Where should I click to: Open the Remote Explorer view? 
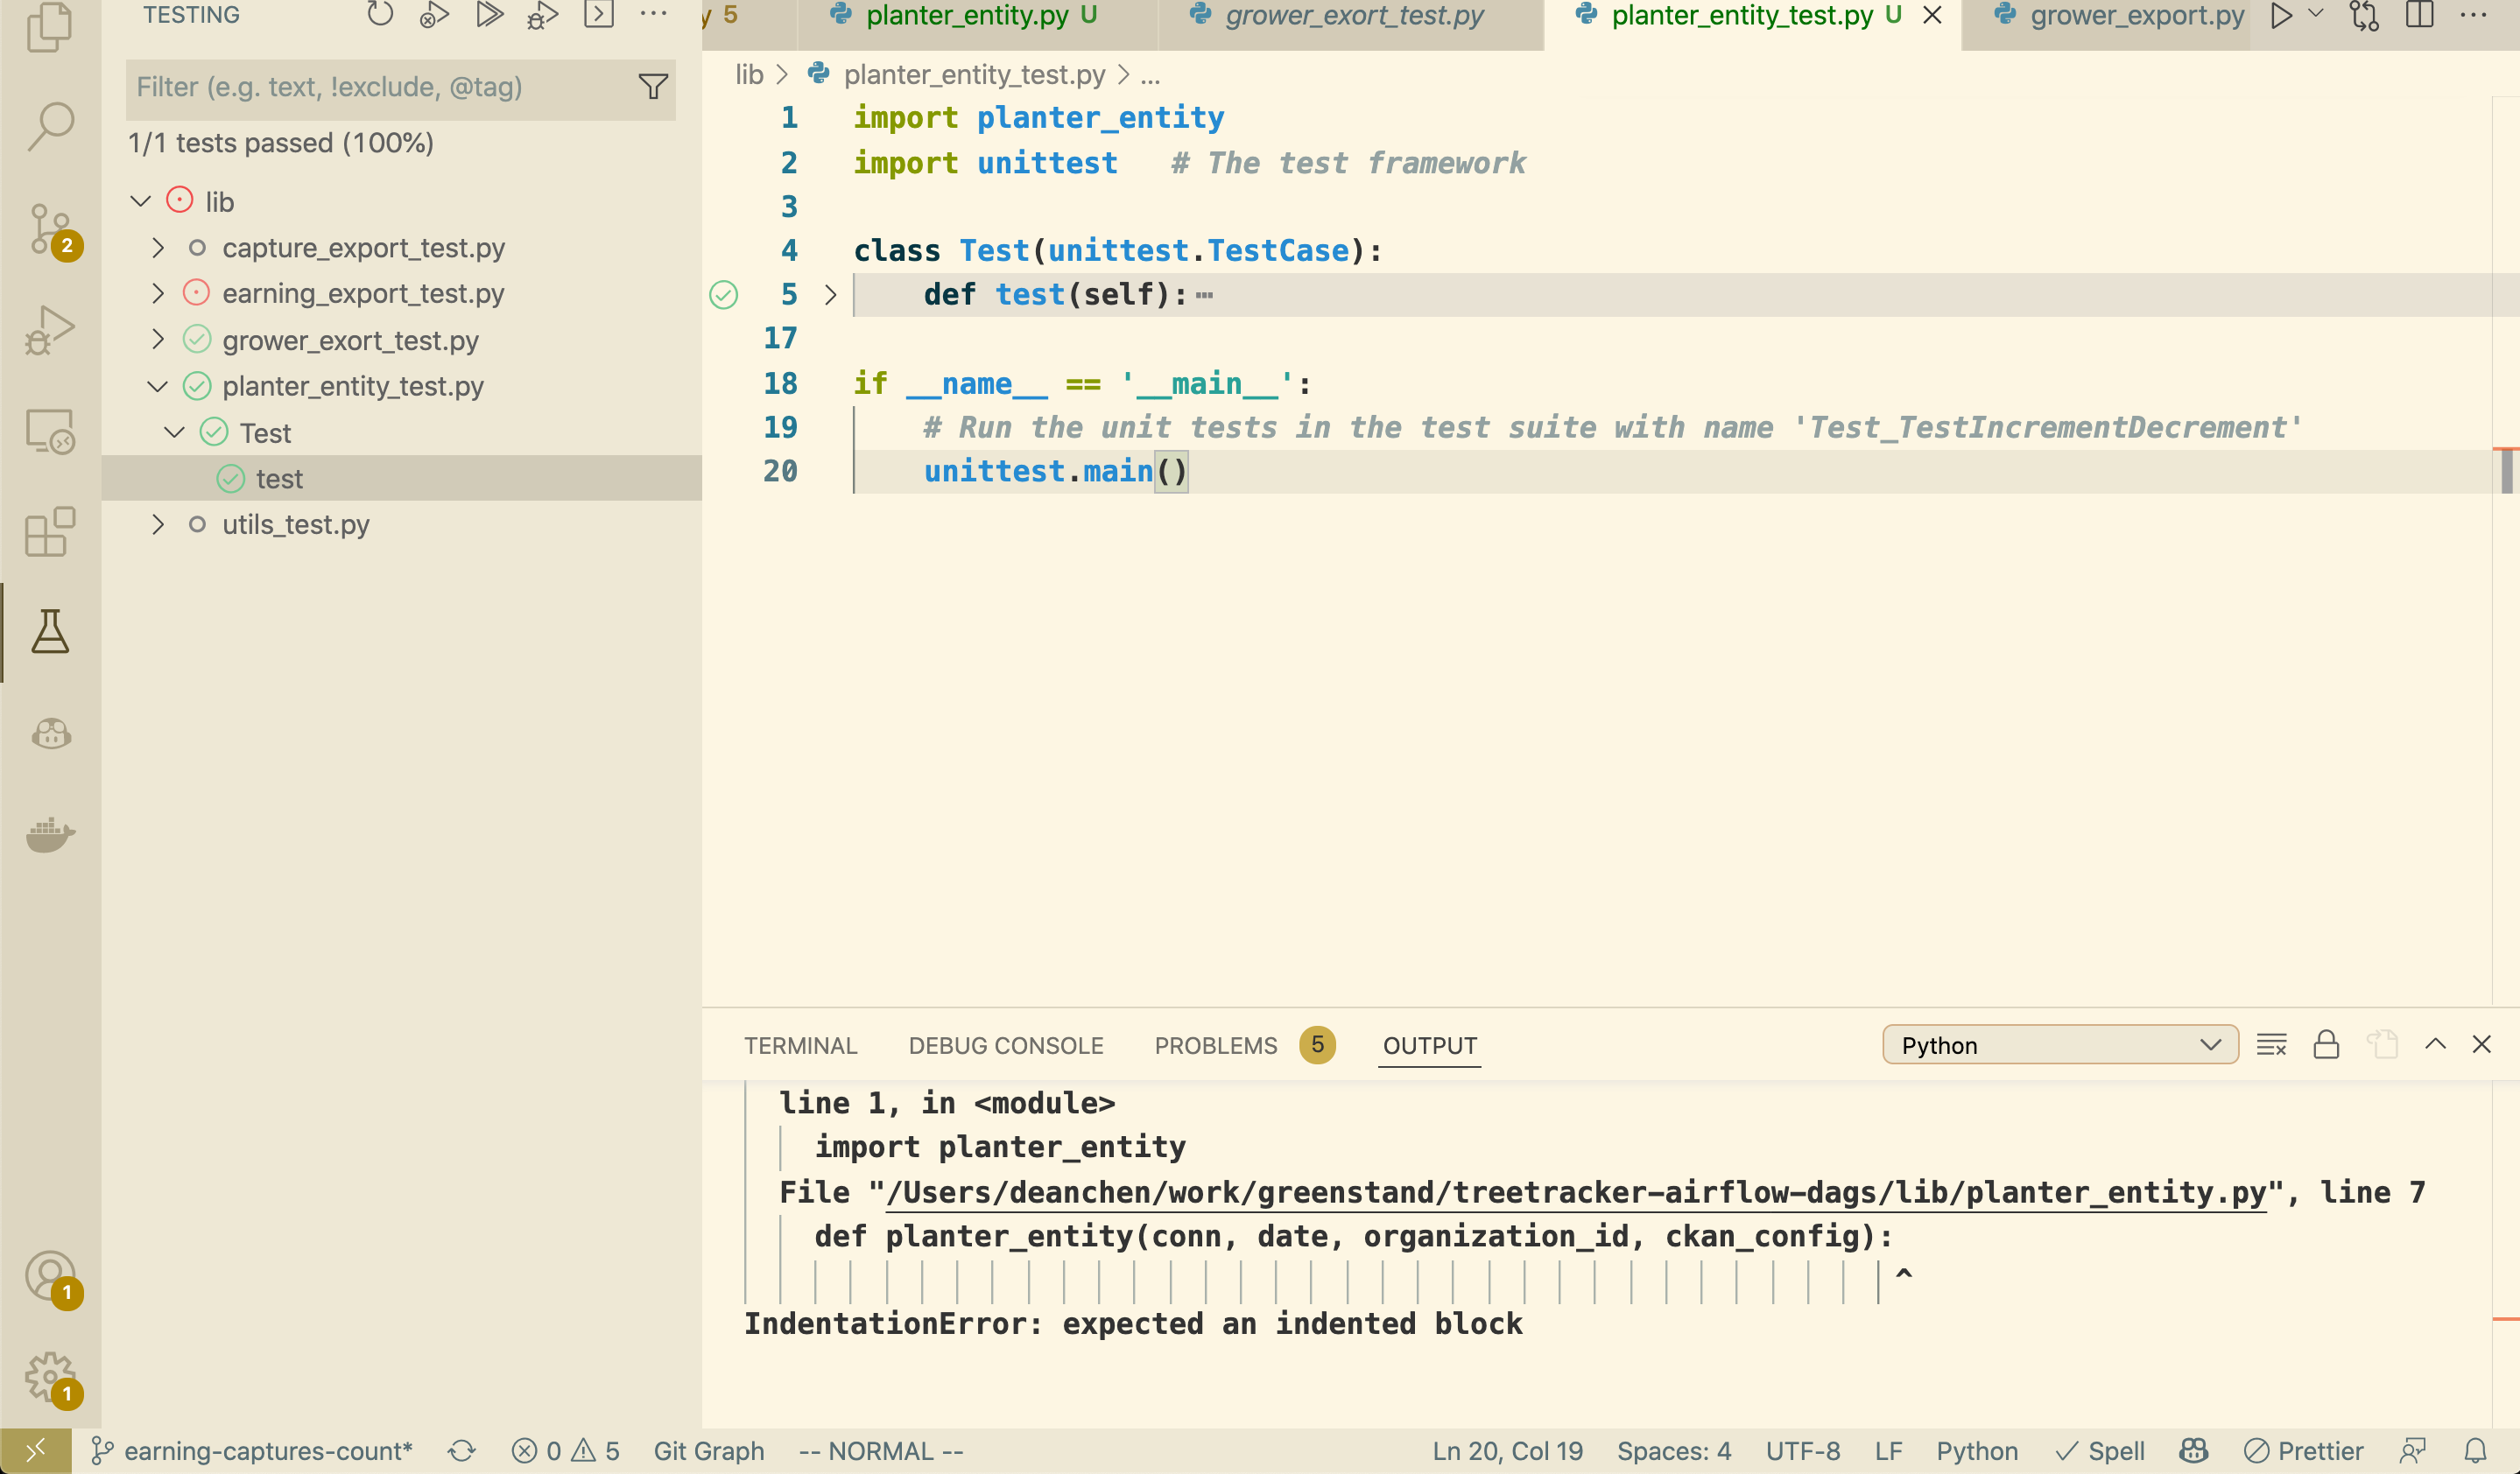(x=49, y=431)
